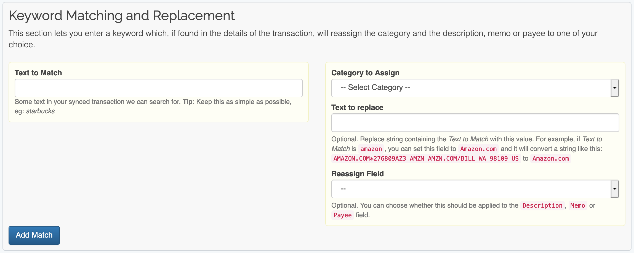The width and height of the screenshot is (634, 253).
Task: Click the Keyword Matching and Replacement heading
Action: 122,16
